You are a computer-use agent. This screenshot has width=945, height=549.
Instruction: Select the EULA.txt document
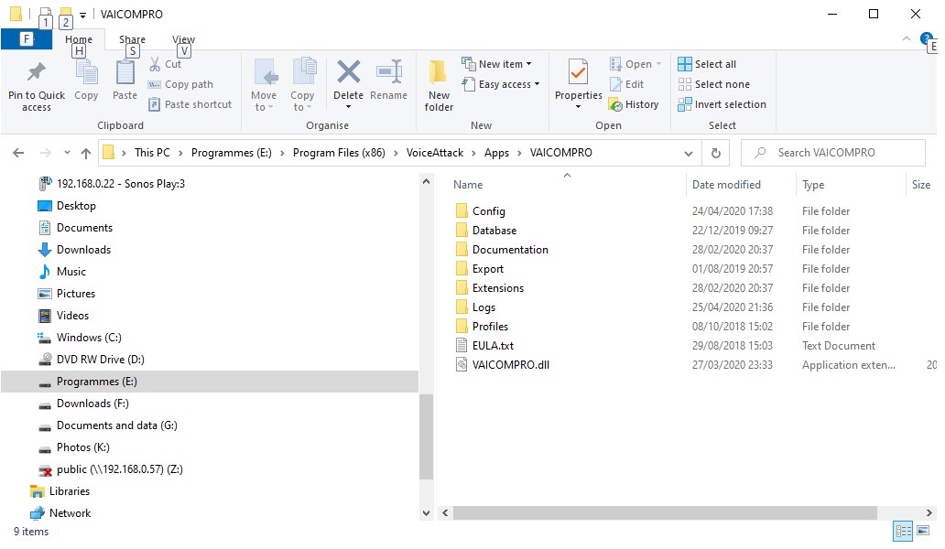[x=484, y=346]
